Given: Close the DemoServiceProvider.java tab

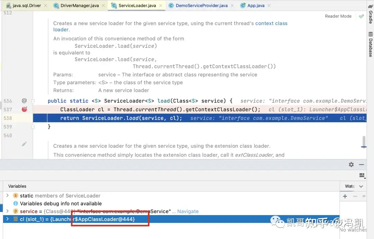Looking at the screenshot, I should point(232,6).
